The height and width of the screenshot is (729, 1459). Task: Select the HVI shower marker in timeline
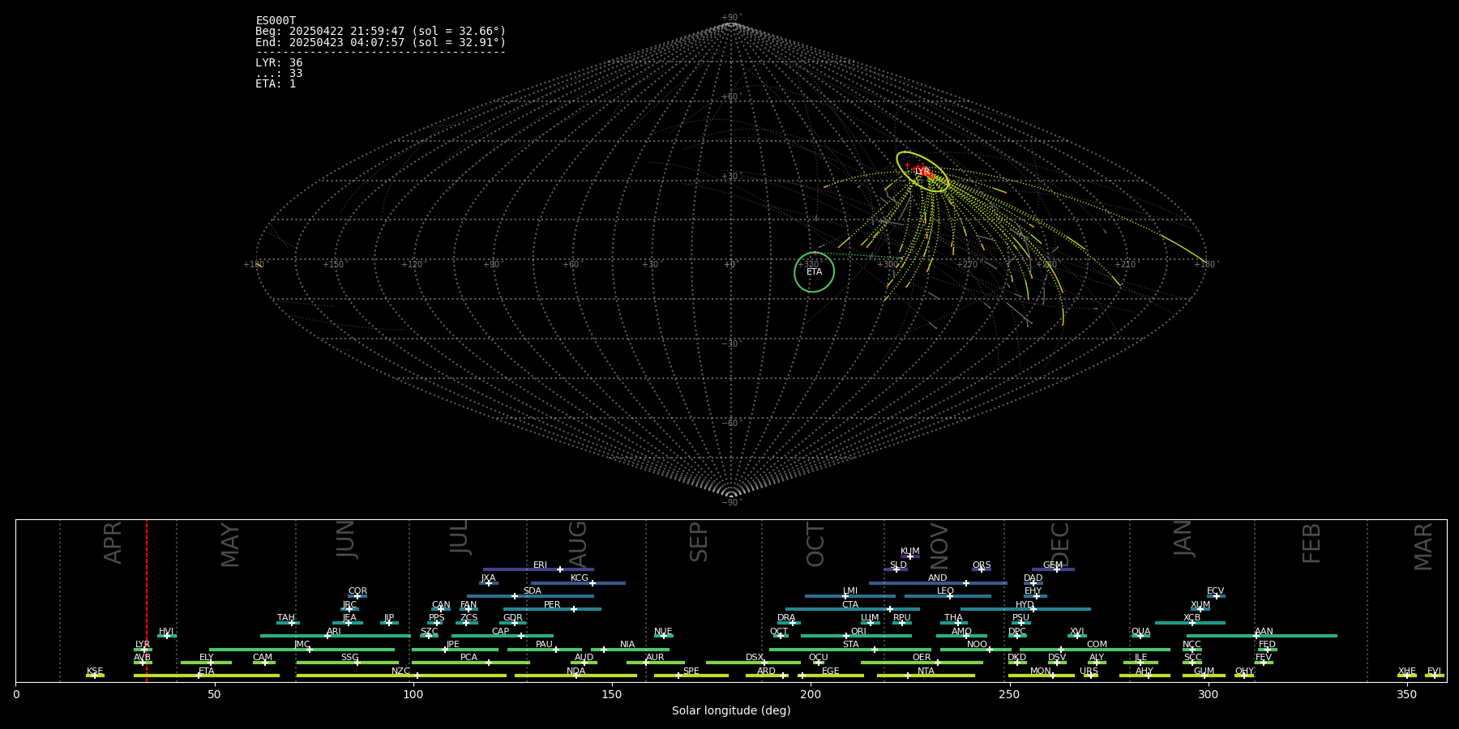(x=167, y=636)
